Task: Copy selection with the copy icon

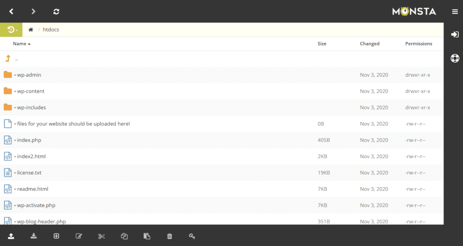Action: (124, 236)
